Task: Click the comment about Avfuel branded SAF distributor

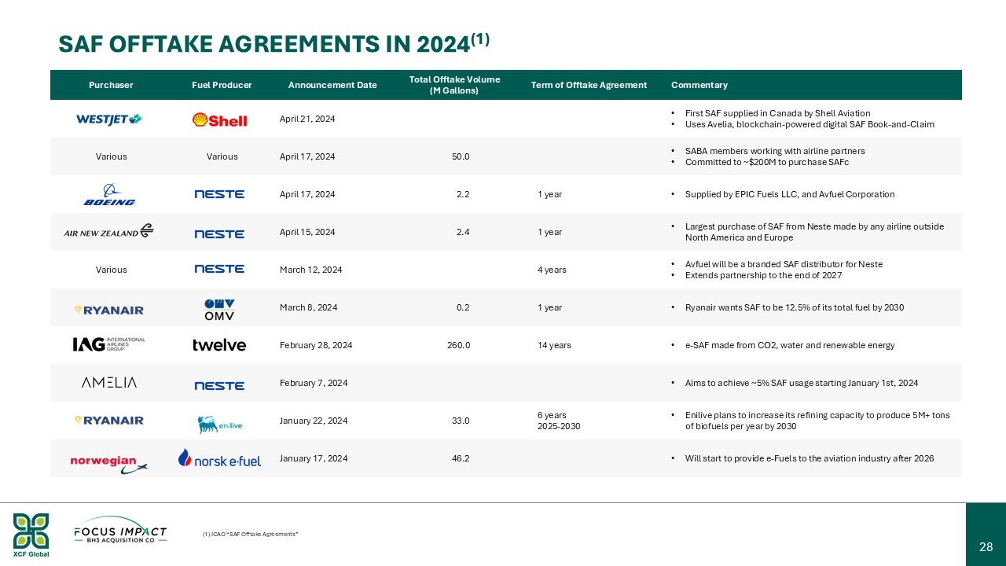Action: pyautogui.click(x=784, y=264)
